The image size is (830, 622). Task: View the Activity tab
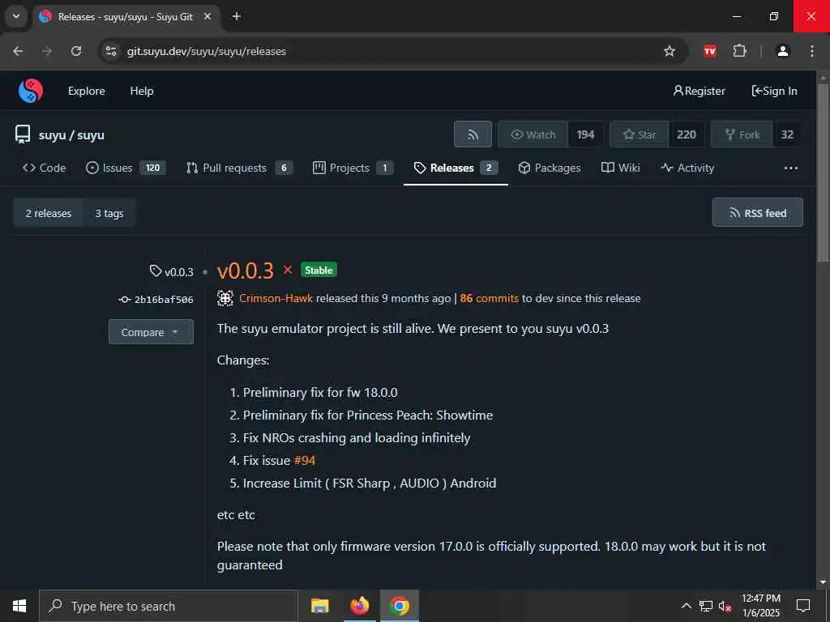(687, 168)
